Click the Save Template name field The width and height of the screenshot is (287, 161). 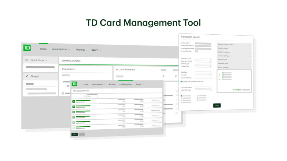click(x=246, y=90)
